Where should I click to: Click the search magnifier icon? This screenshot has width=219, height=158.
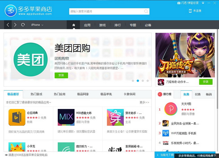click(146, 12)
